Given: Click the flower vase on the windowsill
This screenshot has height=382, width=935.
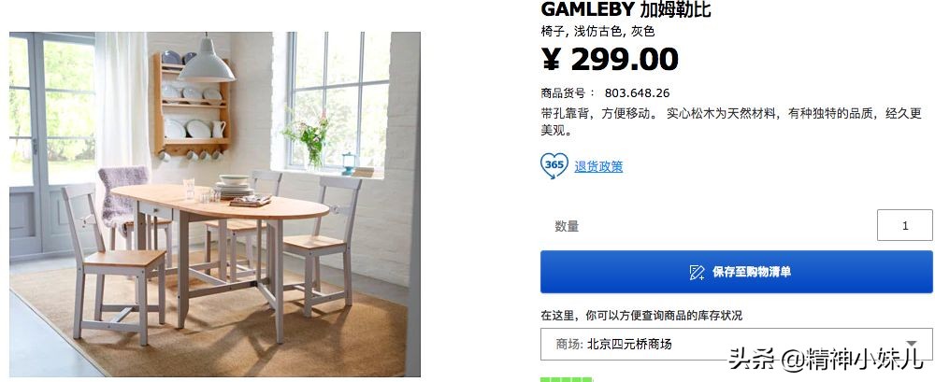Looking at the screenshot, I should coord(309,141).
